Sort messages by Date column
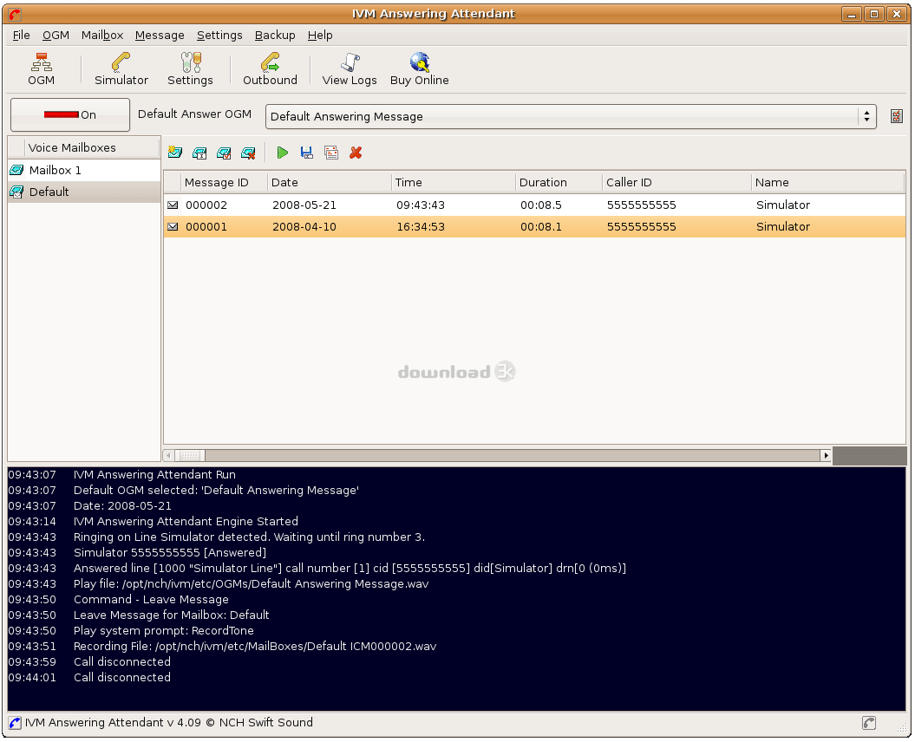 click(x=330, y=183)
